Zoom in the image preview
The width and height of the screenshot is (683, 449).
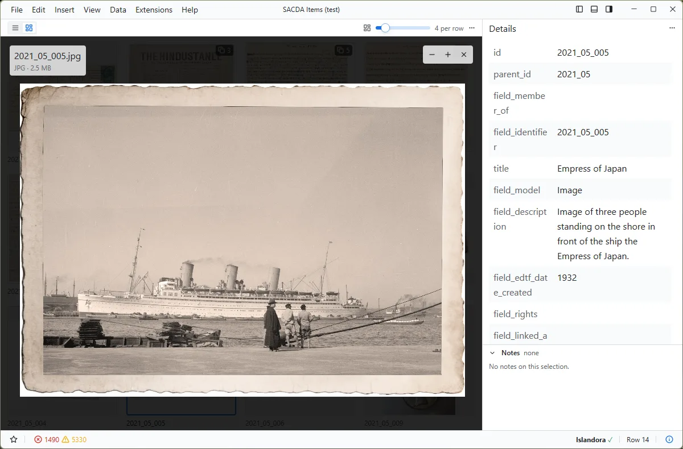click(448, 55)
